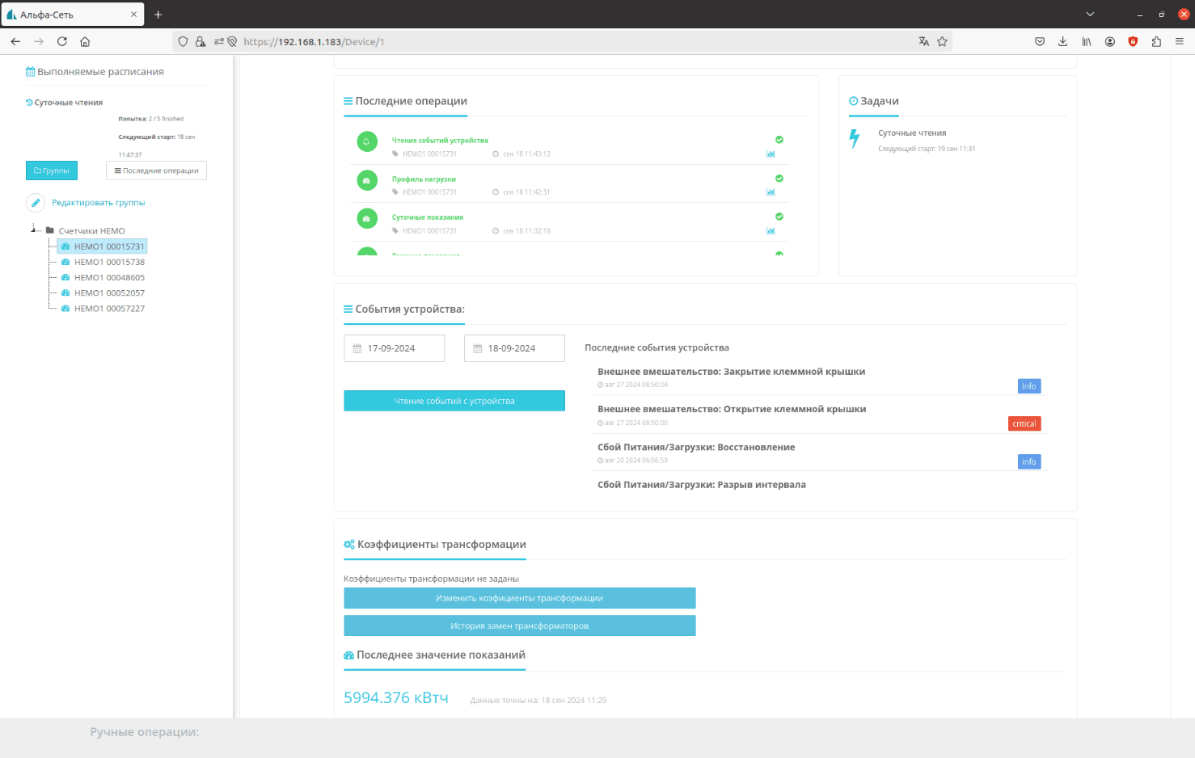
Task: Open Firefox library icon
Action: (x=1087, y=41)
